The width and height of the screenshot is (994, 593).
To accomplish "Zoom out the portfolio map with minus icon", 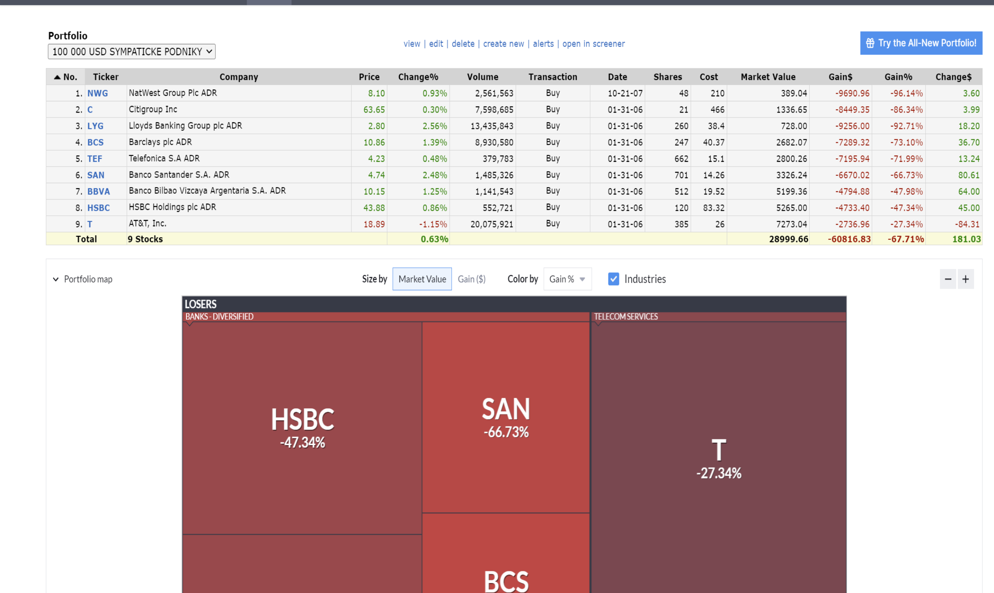I will pos(948,279).
